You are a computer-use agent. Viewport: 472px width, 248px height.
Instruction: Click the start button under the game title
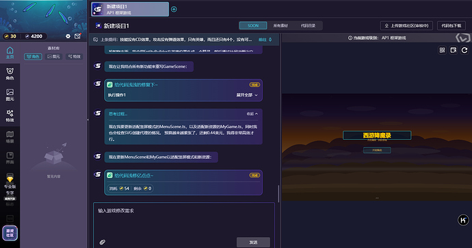point(377,150)
